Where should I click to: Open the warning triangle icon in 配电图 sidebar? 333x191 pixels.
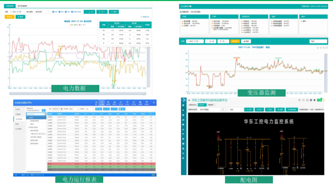[183, 129]
